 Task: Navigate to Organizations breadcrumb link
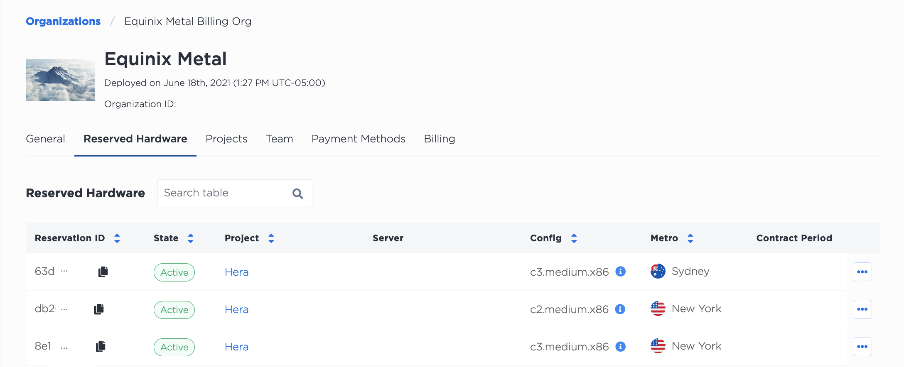point(63,21)
